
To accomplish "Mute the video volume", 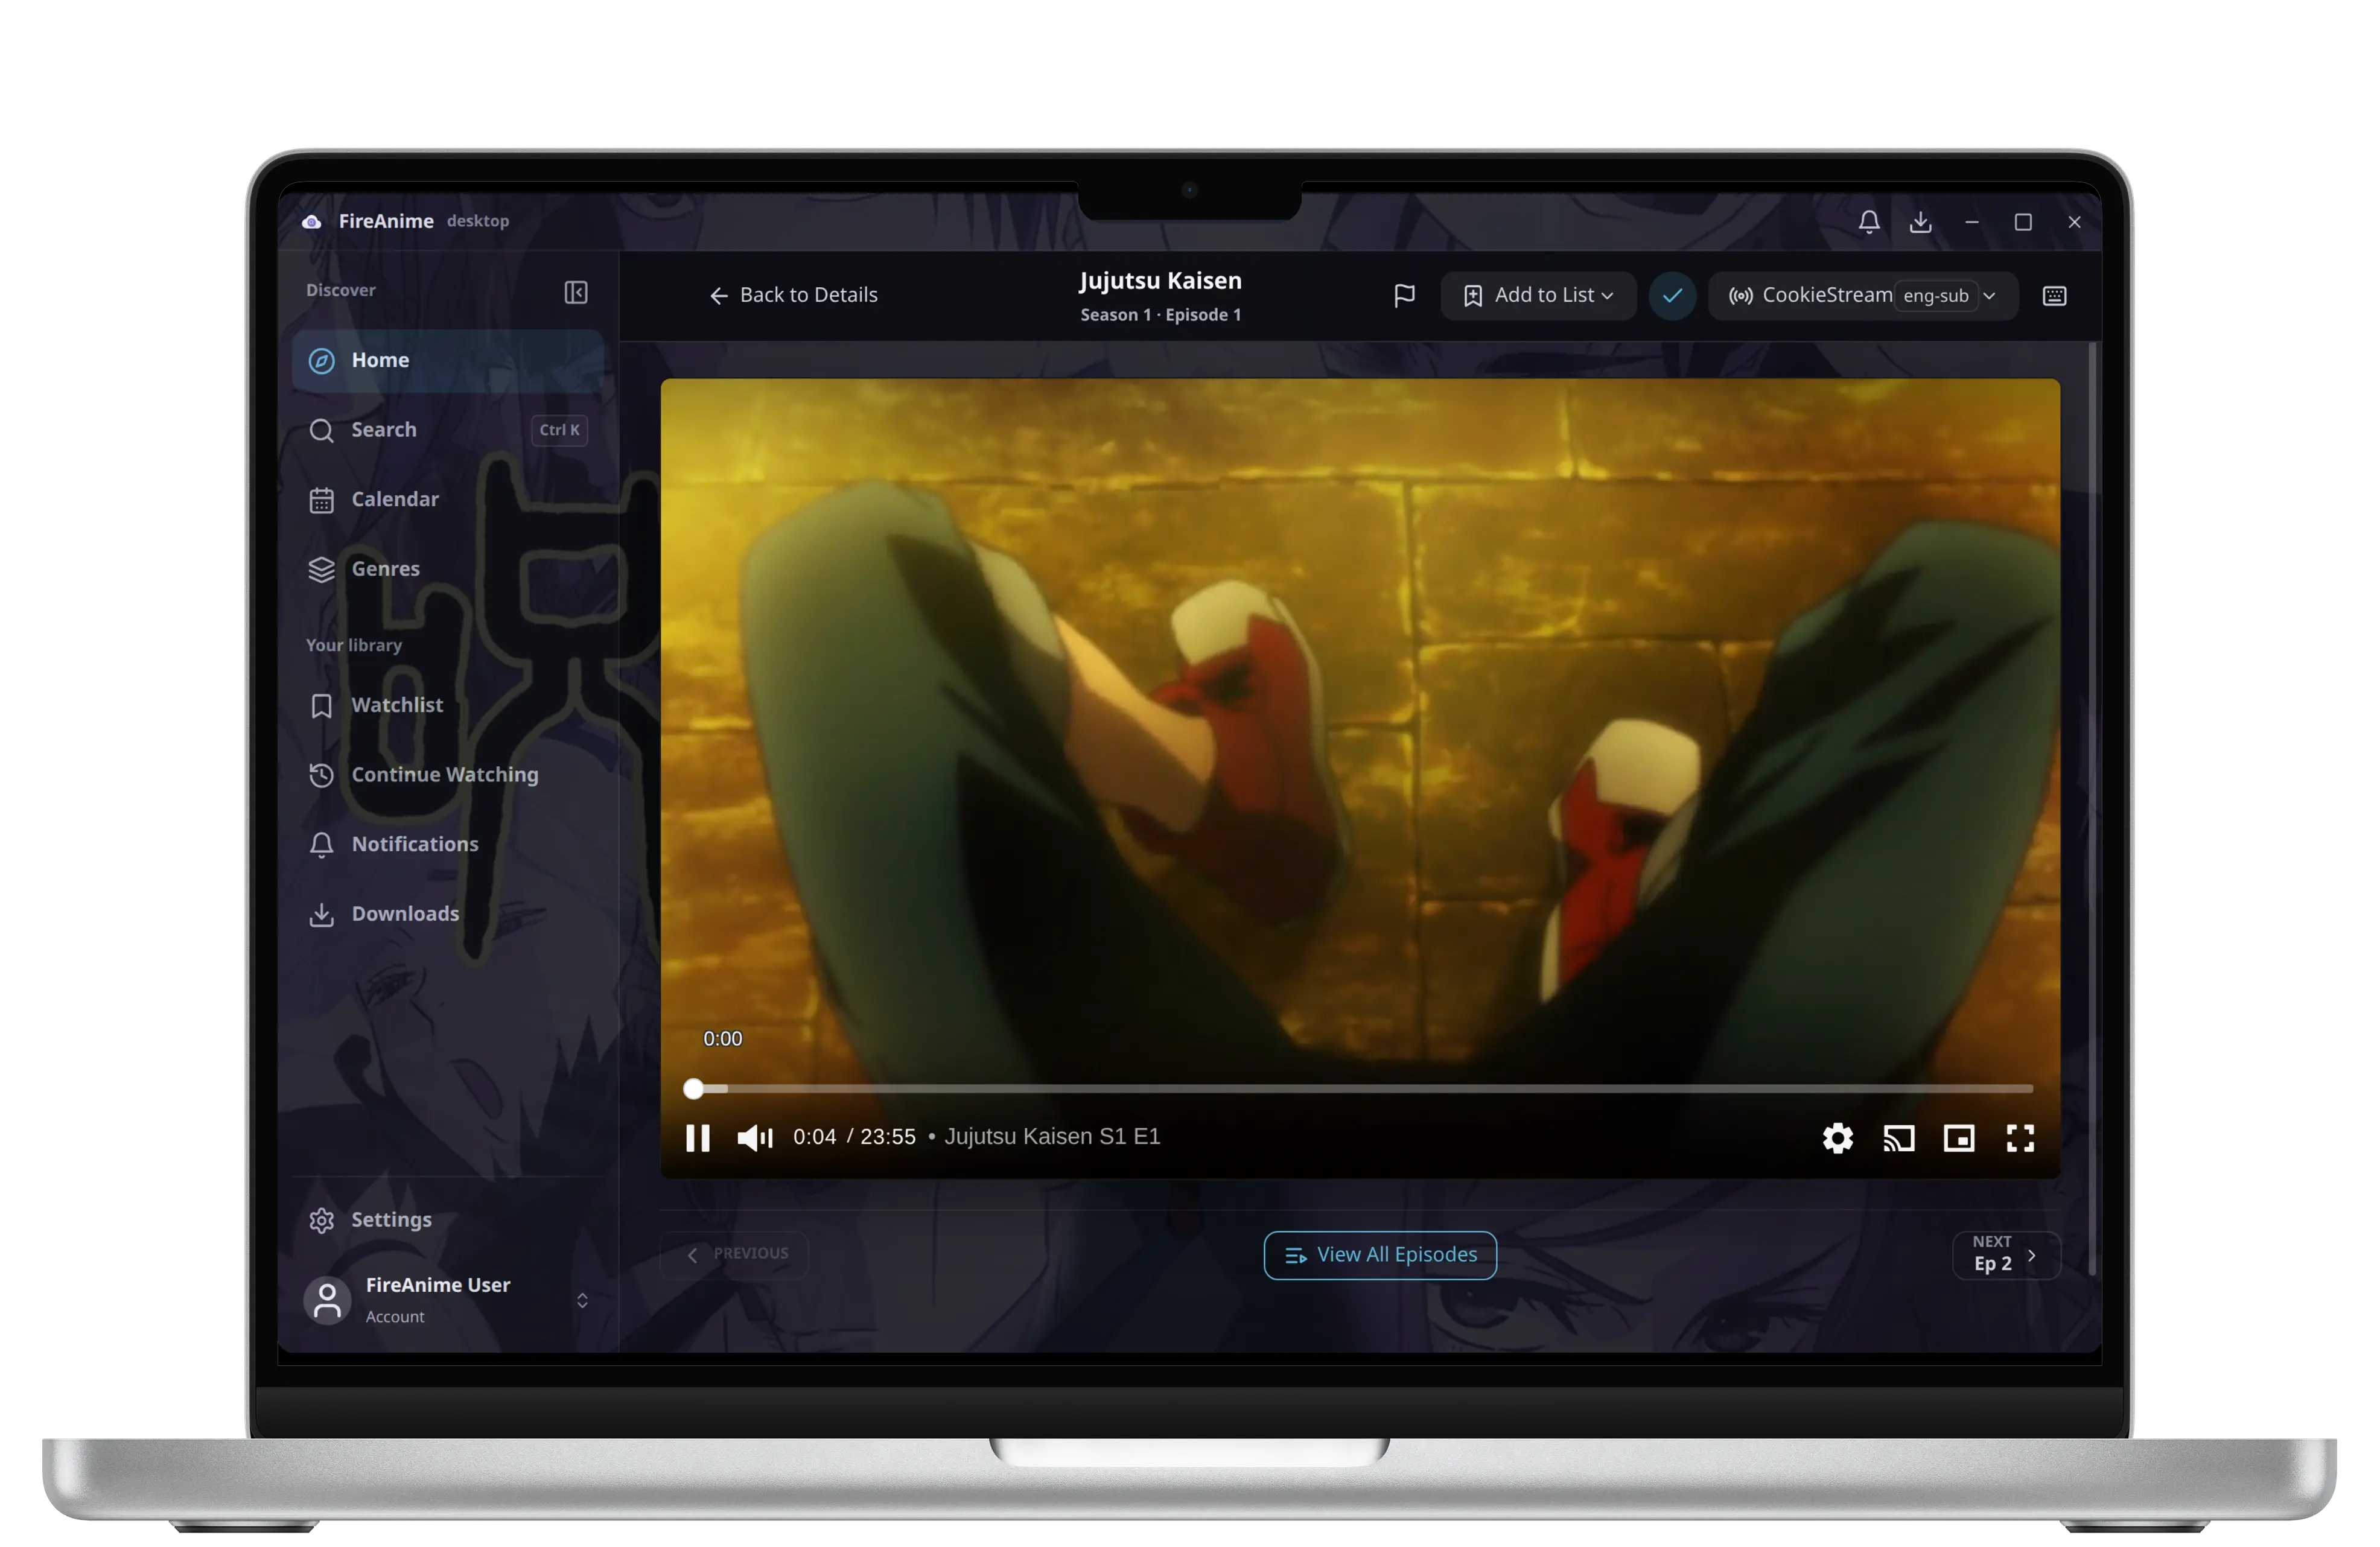I will point(755,1137).
